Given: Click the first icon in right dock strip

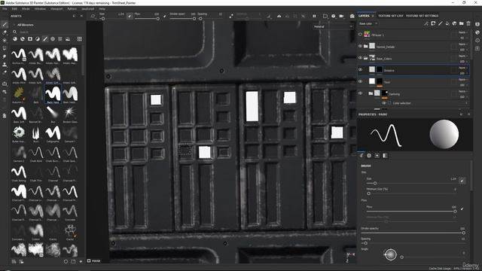Looking at the screenshot, I should (477, 24).
